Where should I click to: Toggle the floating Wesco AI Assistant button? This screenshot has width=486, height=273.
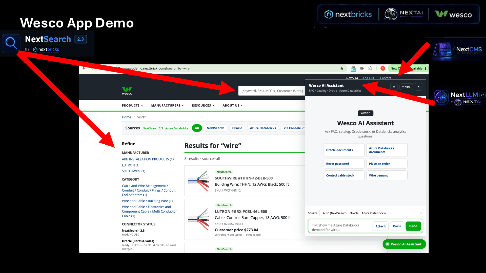[404, 244]
